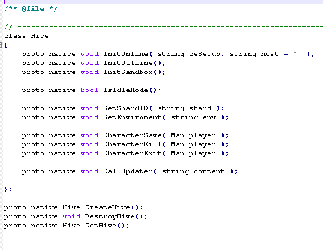The width and height of the screenshot is (323, 250).
Task: Click the DestroyHive function name
Action: click(110, 216)
